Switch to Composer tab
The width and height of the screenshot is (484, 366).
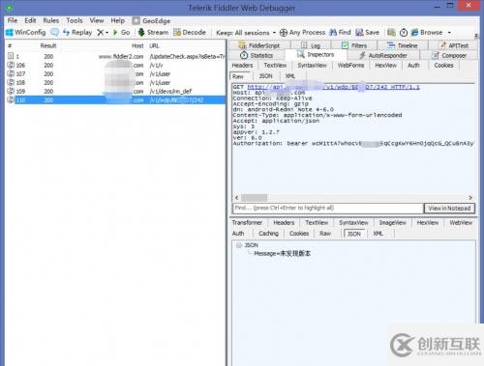click(x=450, y=55)
